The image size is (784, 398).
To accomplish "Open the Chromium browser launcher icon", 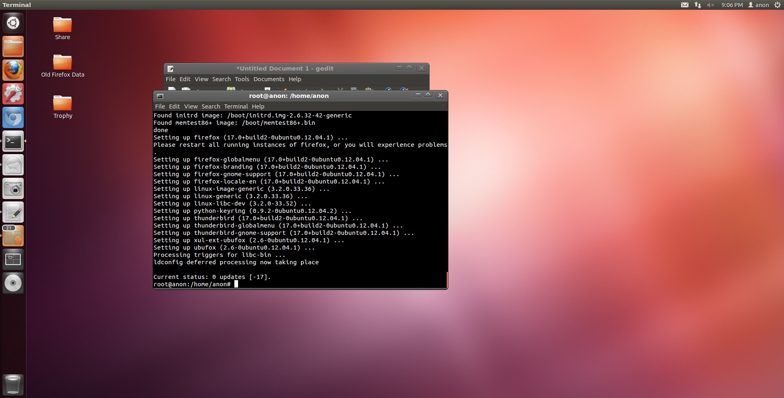I will 13,118.
